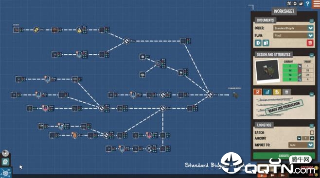The width and height of the screenshot is (320, 178).
Task: Switch to the blue production tab
Action: click(x=267, y=92)
